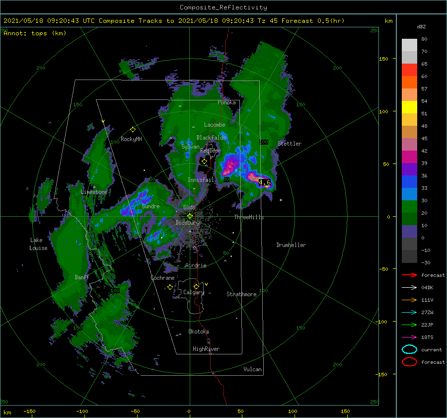This screenshot has height=418, width=447.
Task: Click the Sylvan label on map
Action: pos(190,147)
